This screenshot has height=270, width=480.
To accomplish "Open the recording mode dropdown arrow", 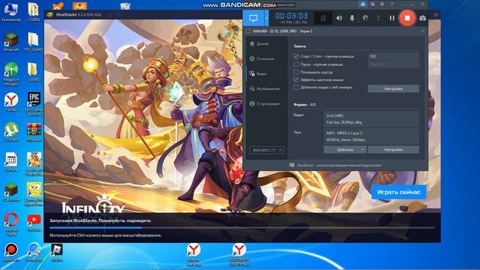I will coord(267,18).
